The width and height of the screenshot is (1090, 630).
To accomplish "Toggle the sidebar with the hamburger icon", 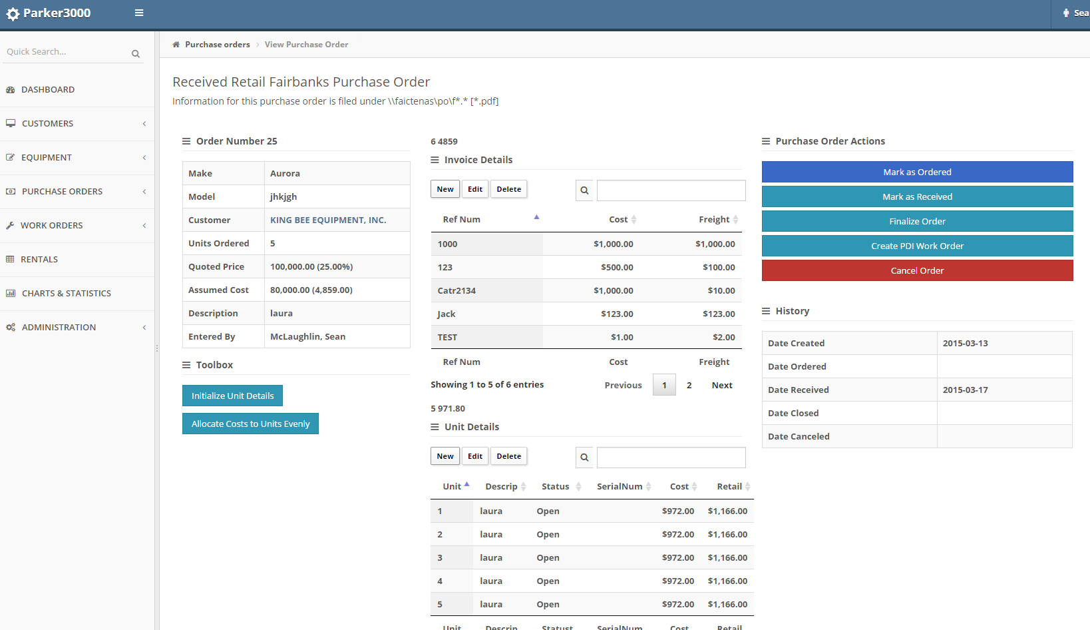I will point(139,13).
